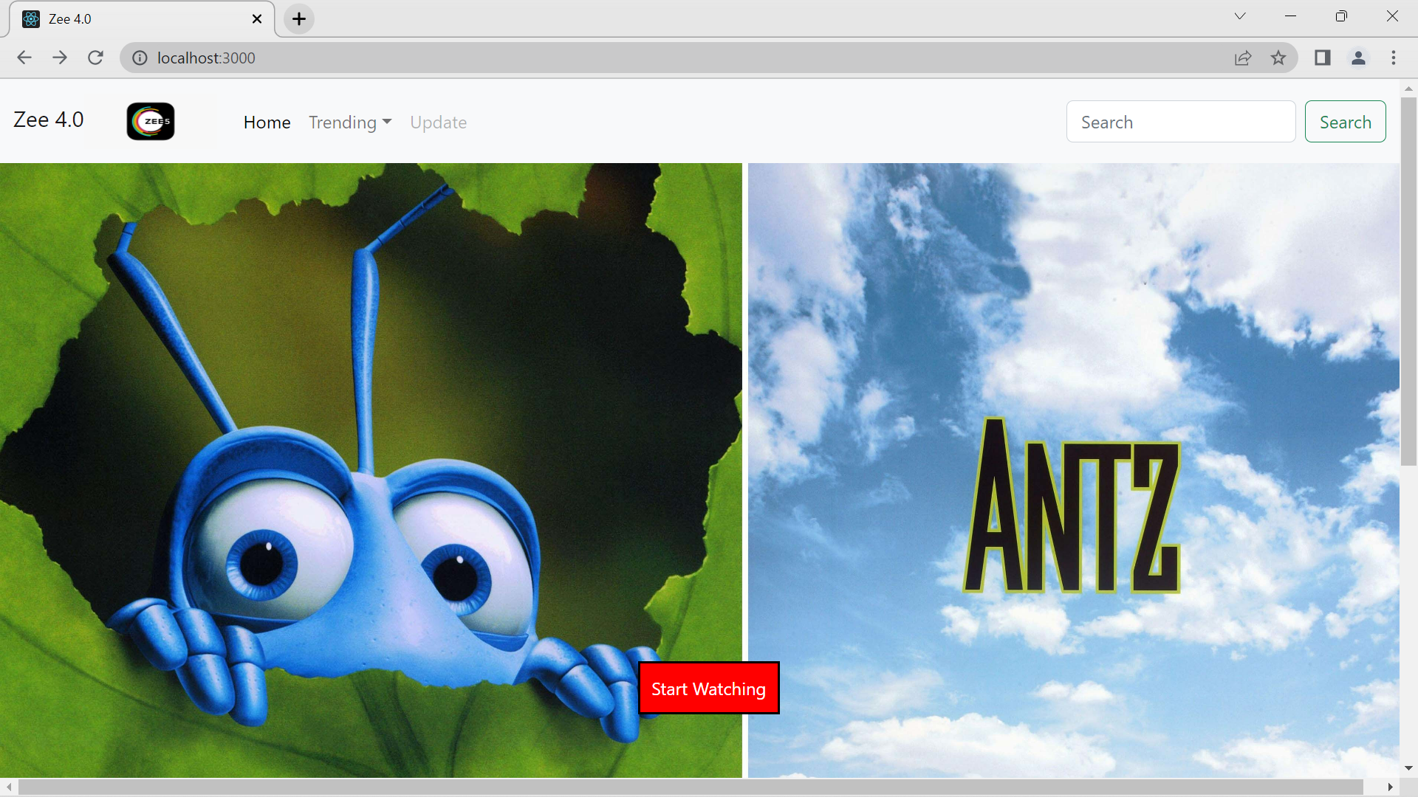Go back using the browser back arrow
Screen dimensions: 1418x797
24,58
